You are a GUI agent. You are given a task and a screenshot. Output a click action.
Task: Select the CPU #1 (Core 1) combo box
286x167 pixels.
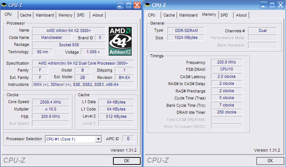click(x=73, y=139)
